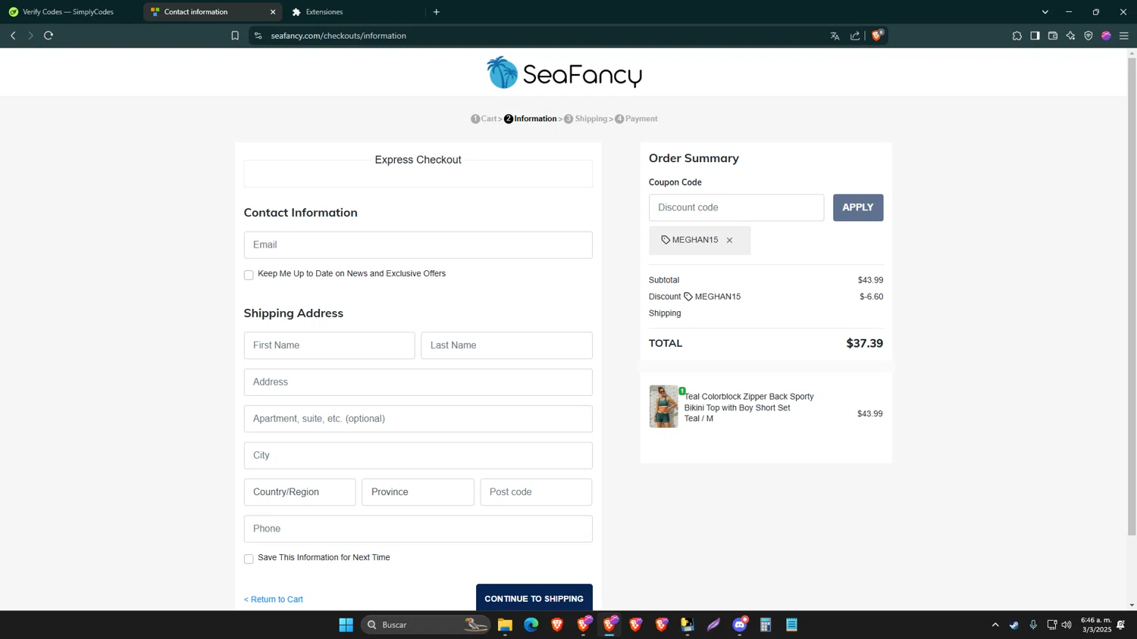Check Save This Information for Next Time
Screen dimensions: 1137x639
pyautogui.click(x=249, y=559)
